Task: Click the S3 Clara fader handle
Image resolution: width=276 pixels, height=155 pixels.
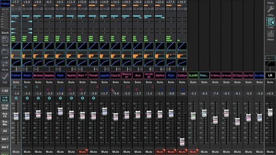Action: 238,121
